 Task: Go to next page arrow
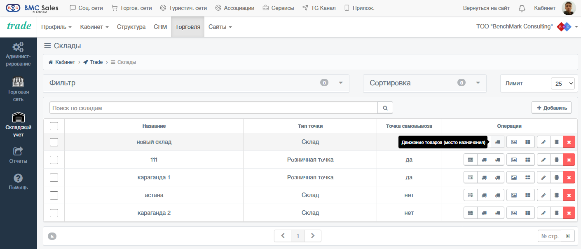tap(313, 236)
